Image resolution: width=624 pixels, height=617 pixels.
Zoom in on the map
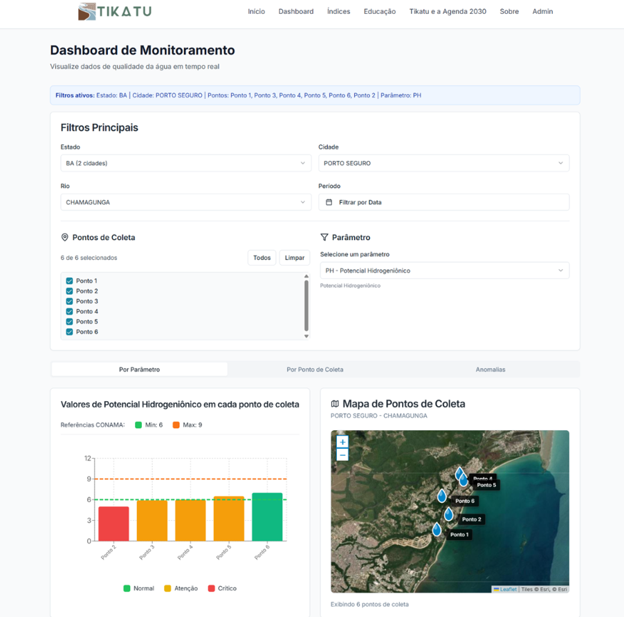(x=342, y=442)
